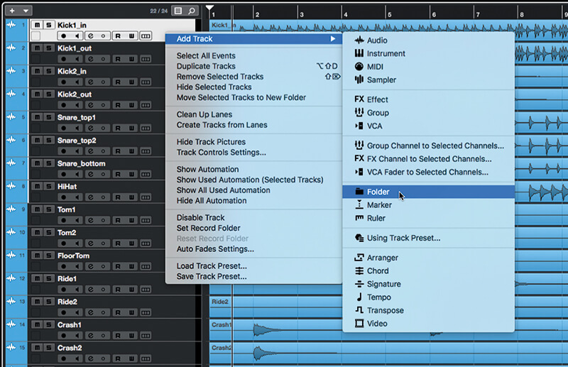Add a Video track icon
Image resolution: width=568 pixels, height=367 pixels.
359,323
